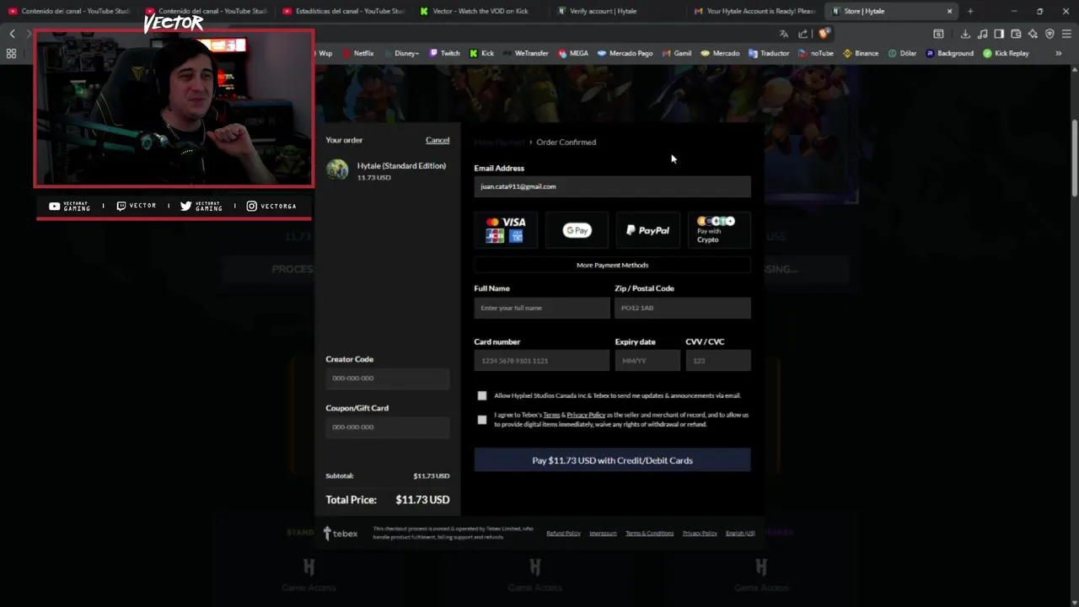
Task: Open Privacy Policy footer link
Action: [700, 533]
